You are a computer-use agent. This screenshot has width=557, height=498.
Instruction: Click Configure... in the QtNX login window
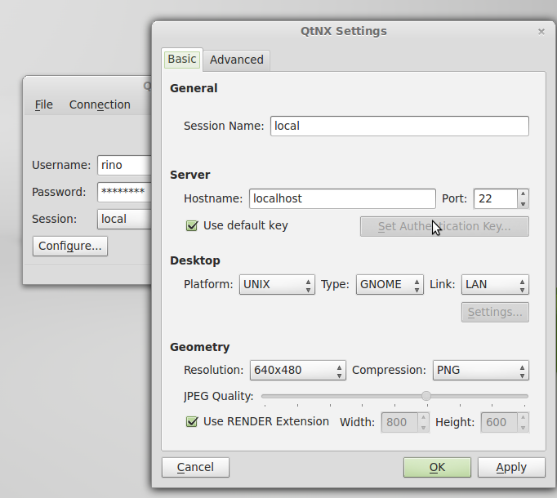click(x=70, y=246)
